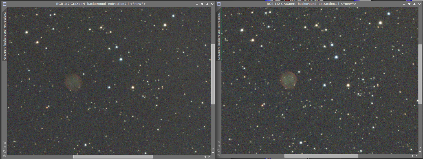Select the GraXpert_background_extraction2 vertical view tab
Screen dimensions: 423x159
coord(5,34)
